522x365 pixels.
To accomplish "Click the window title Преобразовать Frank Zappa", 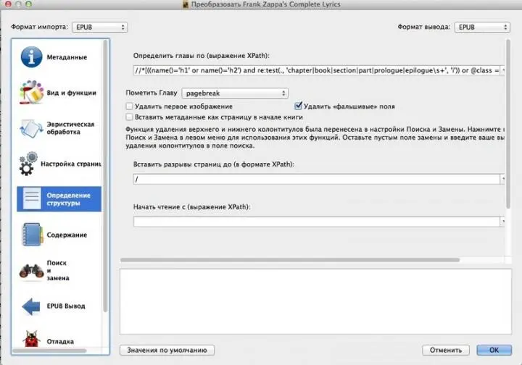I will [x=265, y=4].
